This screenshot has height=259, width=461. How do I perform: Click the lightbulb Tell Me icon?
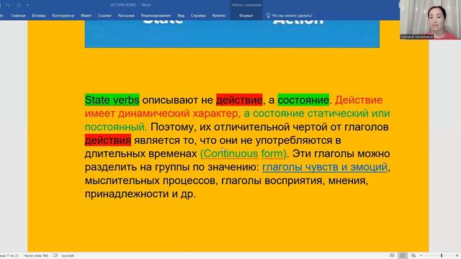pyautogui.click(x=268, y=16)
